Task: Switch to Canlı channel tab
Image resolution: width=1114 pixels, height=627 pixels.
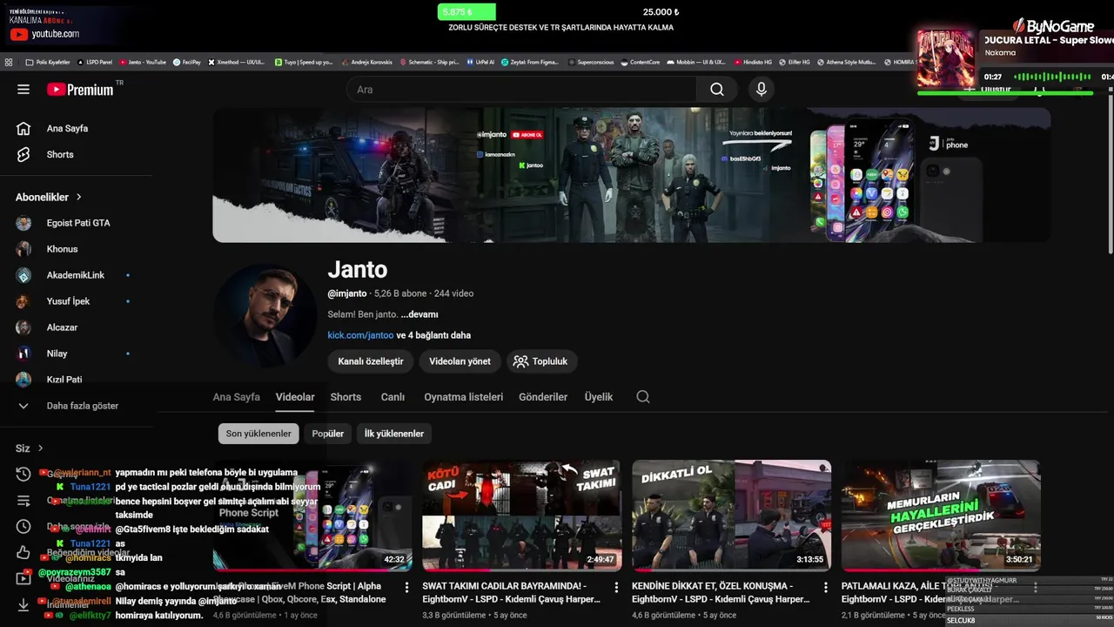Action: tap(393, 397)
